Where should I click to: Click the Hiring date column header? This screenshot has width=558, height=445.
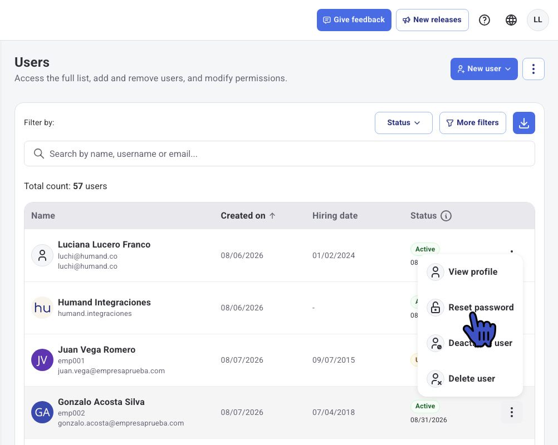coord(335,216)
